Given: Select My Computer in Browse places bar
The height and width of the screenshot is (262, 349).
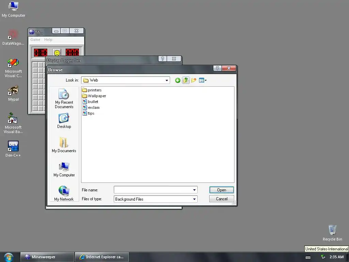Looking at the screenshot, I should click(64, 170).
